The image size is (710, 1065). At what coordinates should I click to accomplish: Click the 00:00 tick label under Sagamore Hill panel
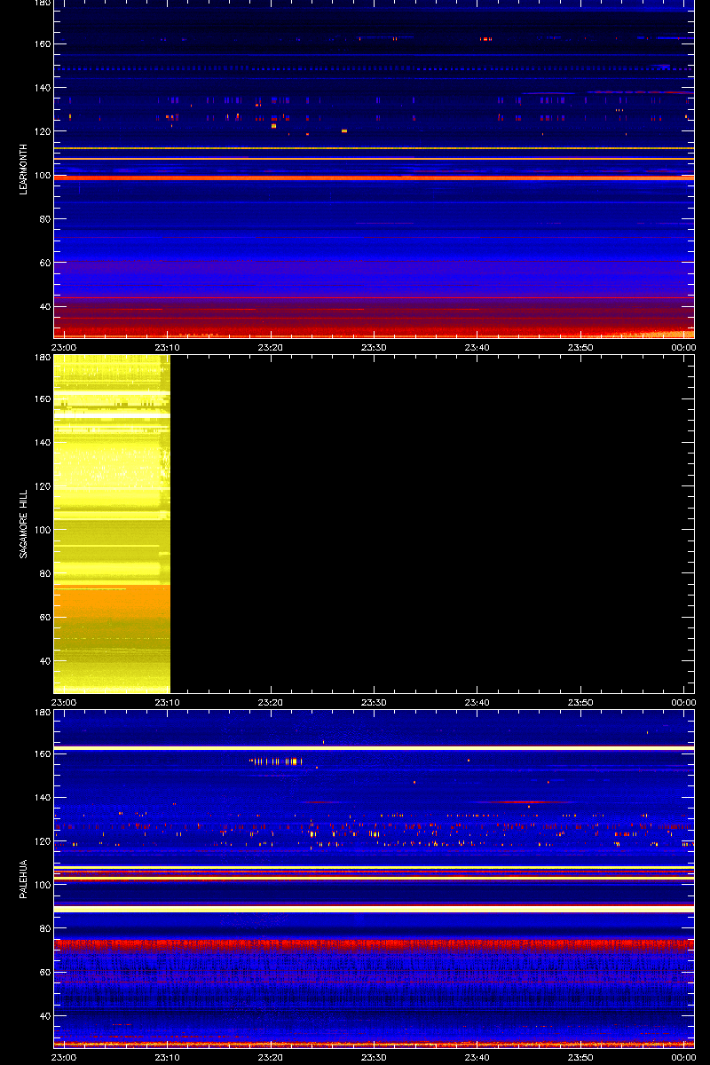683,703
